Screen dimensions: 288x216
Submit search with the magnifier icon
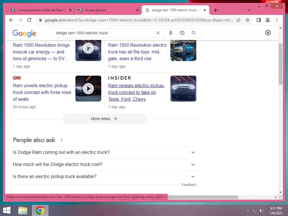click(x=193, y=33)
